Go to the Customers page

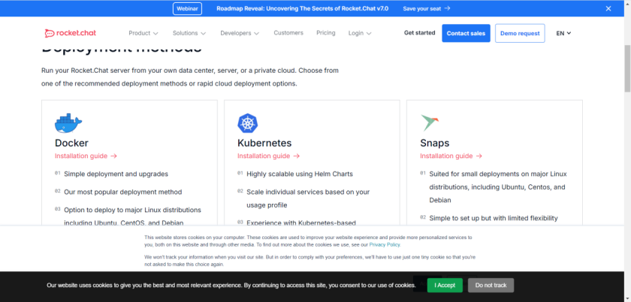point(288,33)
